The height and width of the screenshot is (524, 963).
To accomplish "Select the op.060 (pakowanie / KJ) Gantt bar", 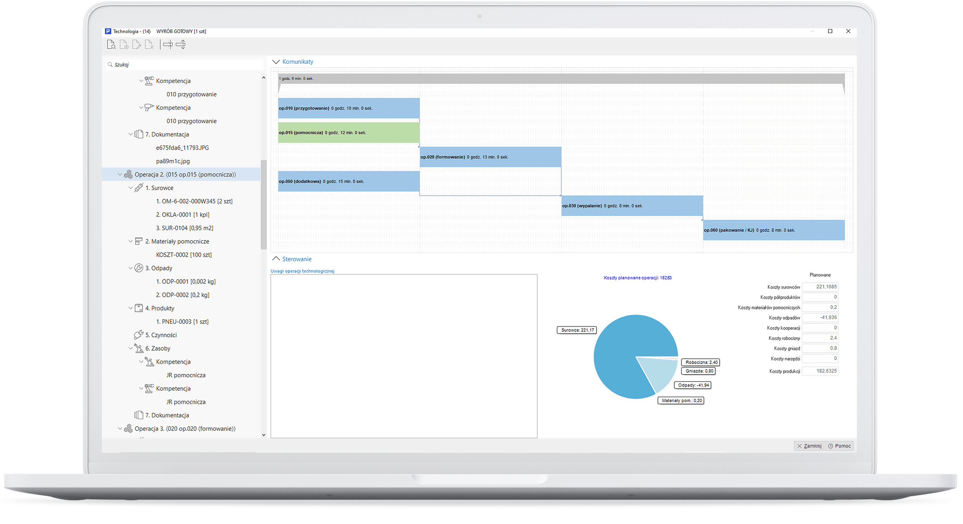I will pos(774,230).
